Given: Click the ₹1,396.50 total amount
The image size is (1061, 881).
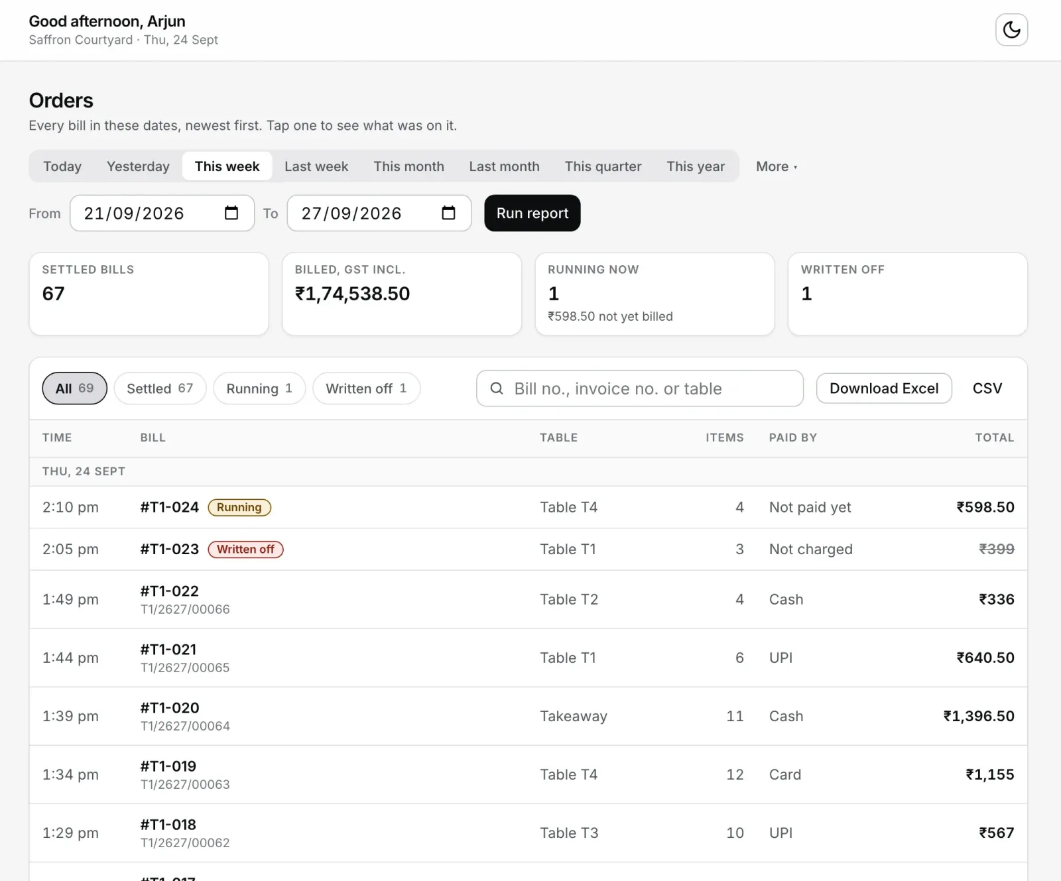Looking at the screenshot, I should coord(979,716).
